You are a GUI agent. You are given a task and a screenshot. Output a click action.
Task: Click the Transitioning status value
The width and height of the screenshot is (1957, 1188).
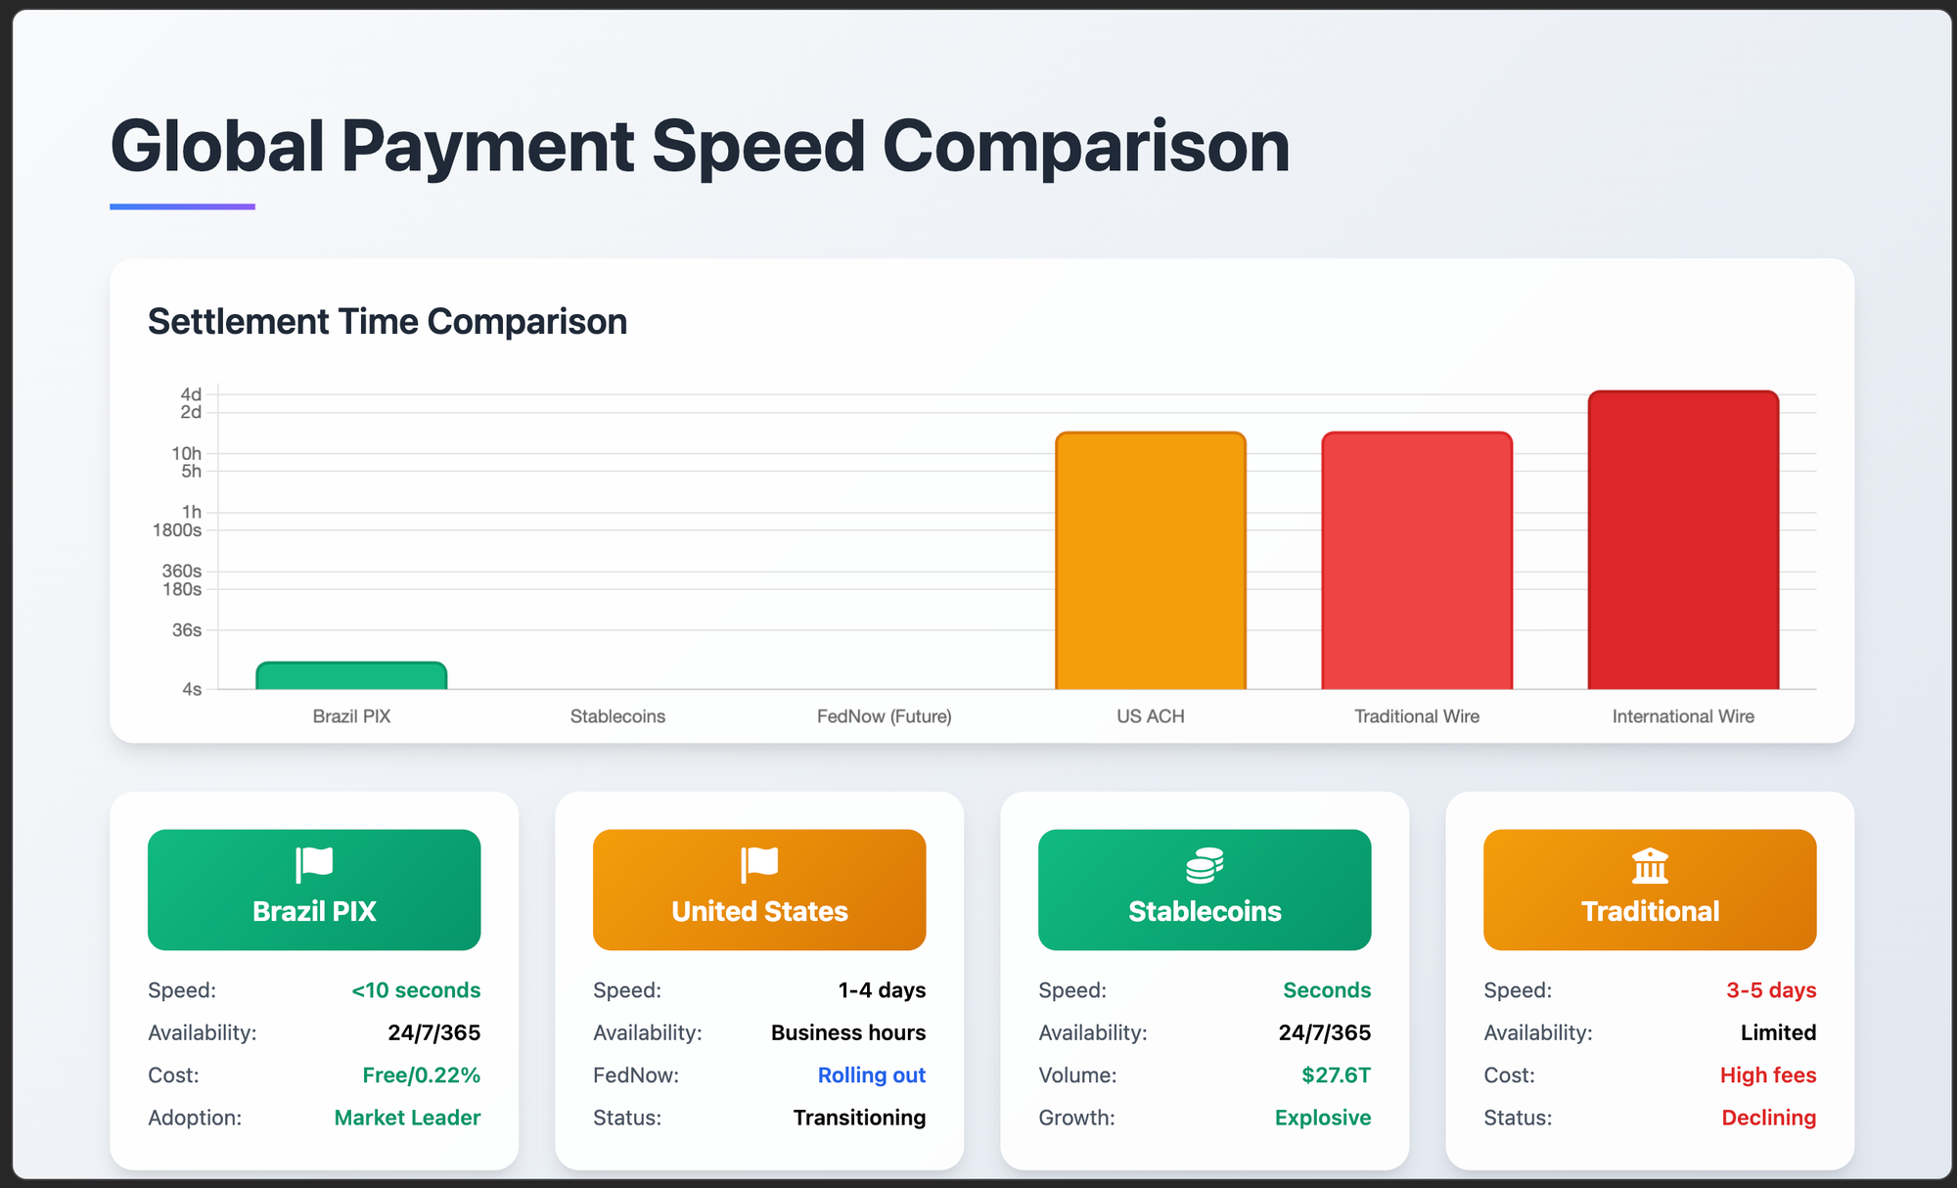click(859, 1118)
